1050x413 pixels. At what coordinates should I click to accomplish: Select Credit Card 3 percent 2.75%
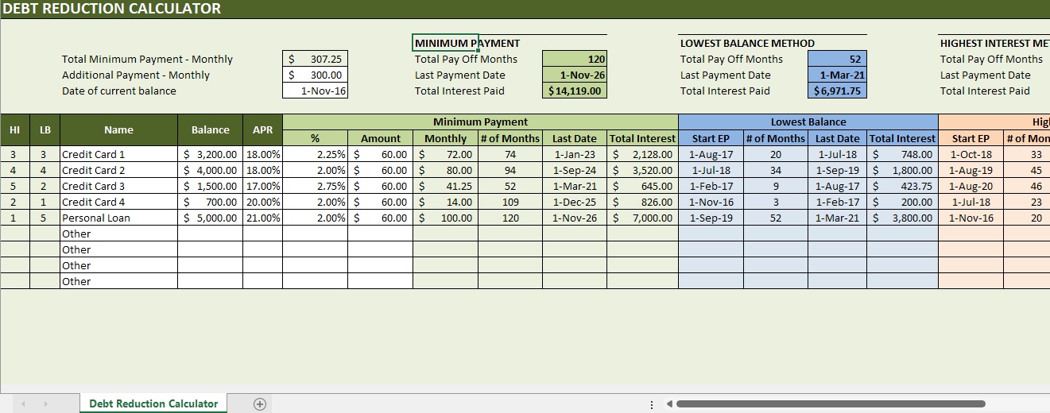[316, 186]
